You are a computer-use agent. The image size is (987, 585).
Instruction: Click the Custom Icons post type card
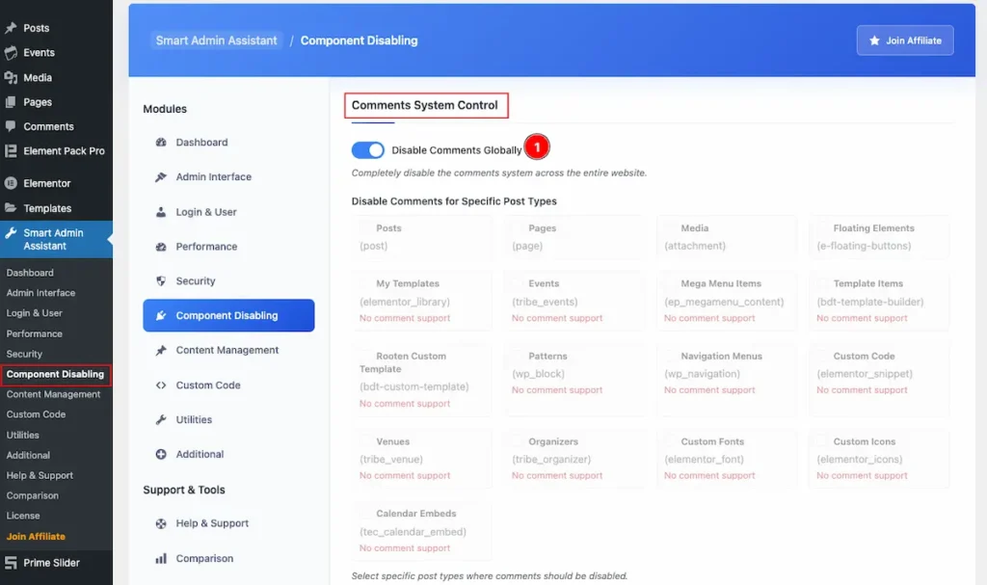click(x=879, y=459)
